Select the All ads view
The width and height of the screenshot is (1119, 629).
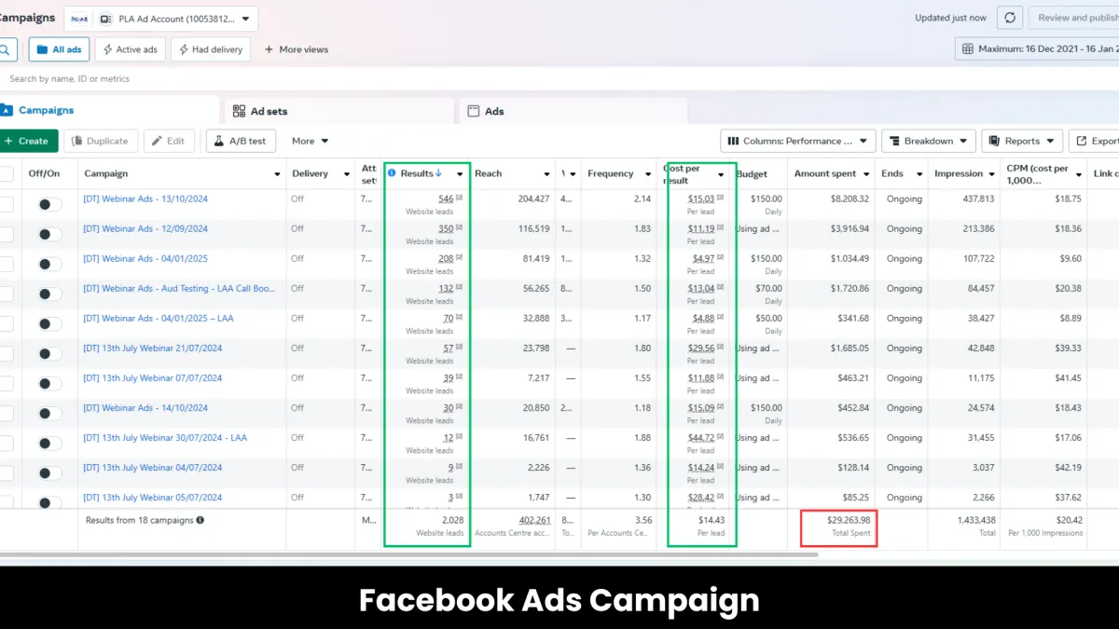(x=59, y=49)
